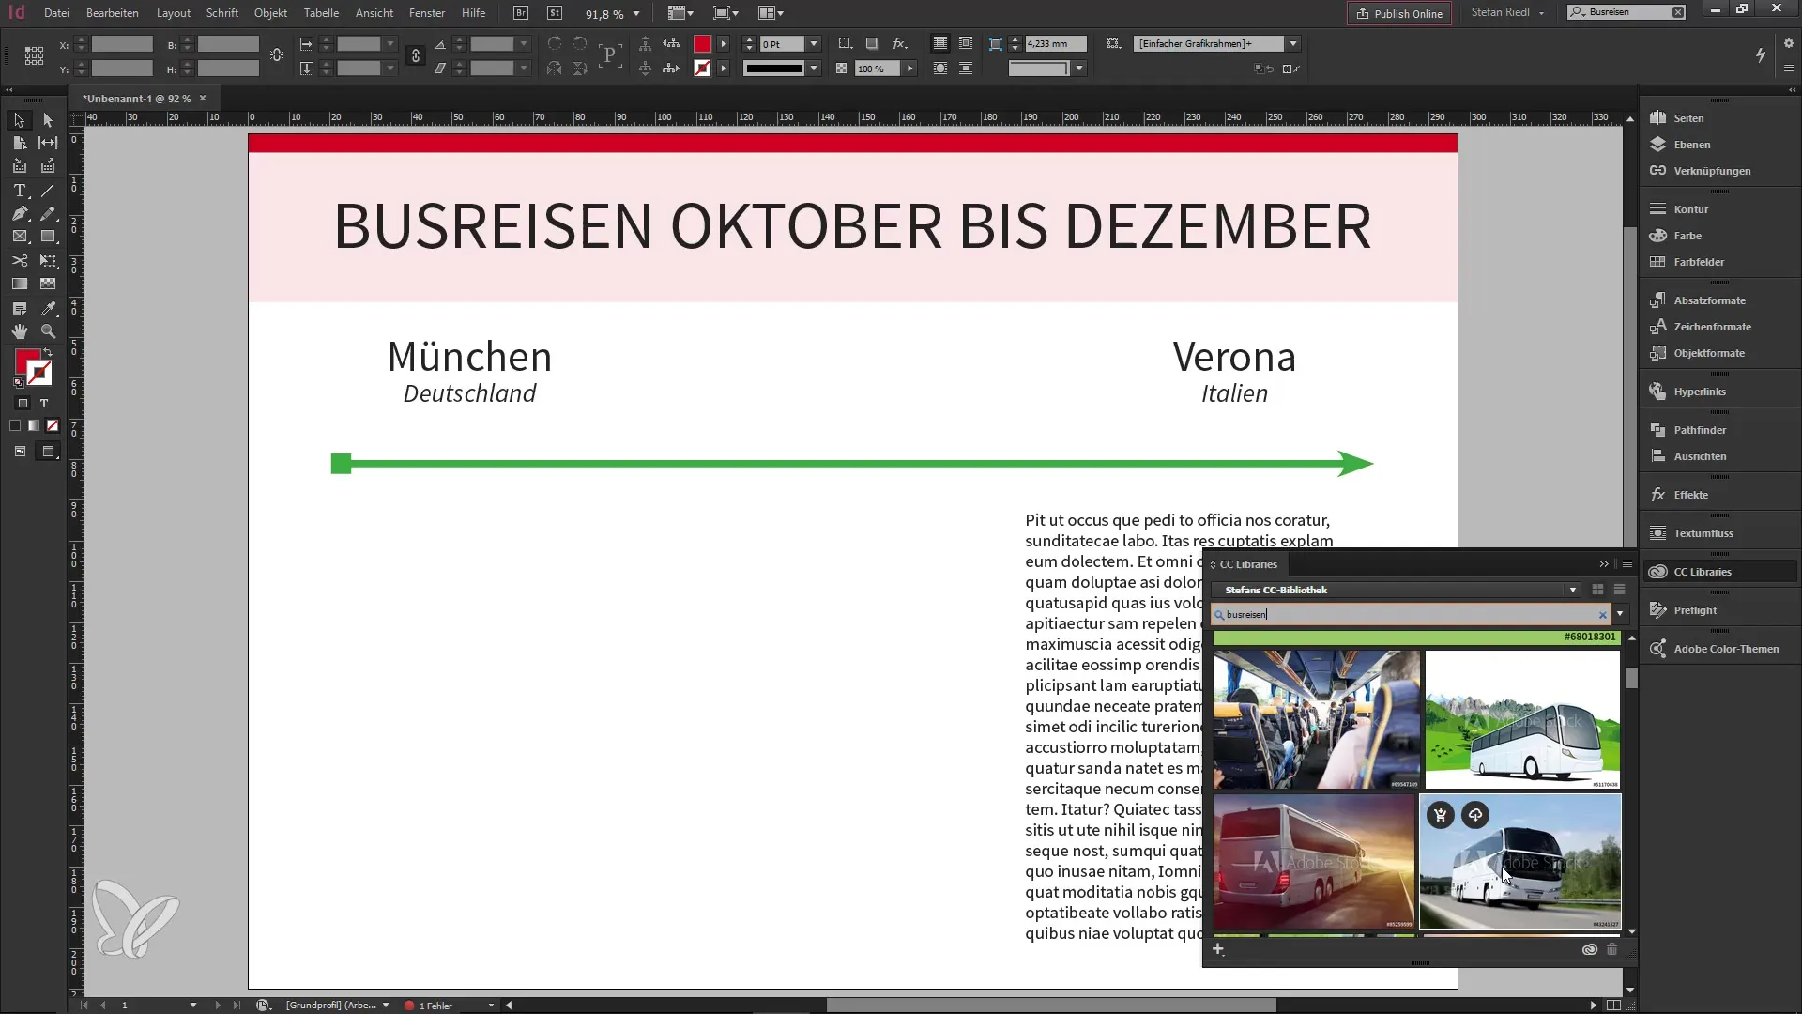Toggle Normal view mode button
The height and width of the screenshot is (1014, 1802).
(20, 452)
